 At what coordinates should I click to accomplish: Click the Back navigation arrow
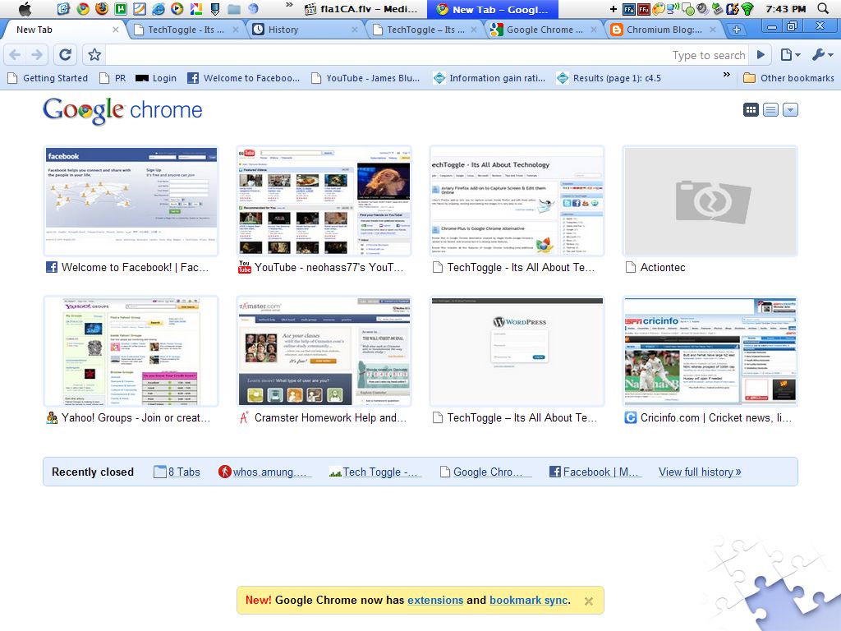pyautogui.click(x=15, y=55)
